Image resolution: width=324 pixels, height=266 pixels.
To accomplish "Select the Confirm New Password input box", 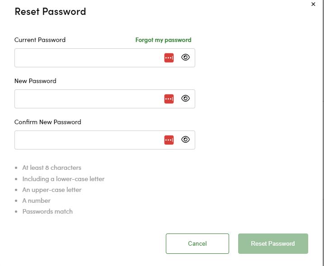I will pos(86,140).
